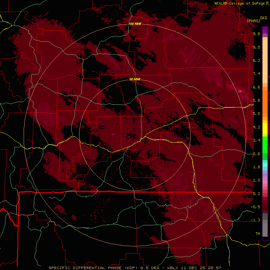This screenshot has width=270, height=270.
Task: Click the -1.3 value on the scale
Action: coord(255,220)
